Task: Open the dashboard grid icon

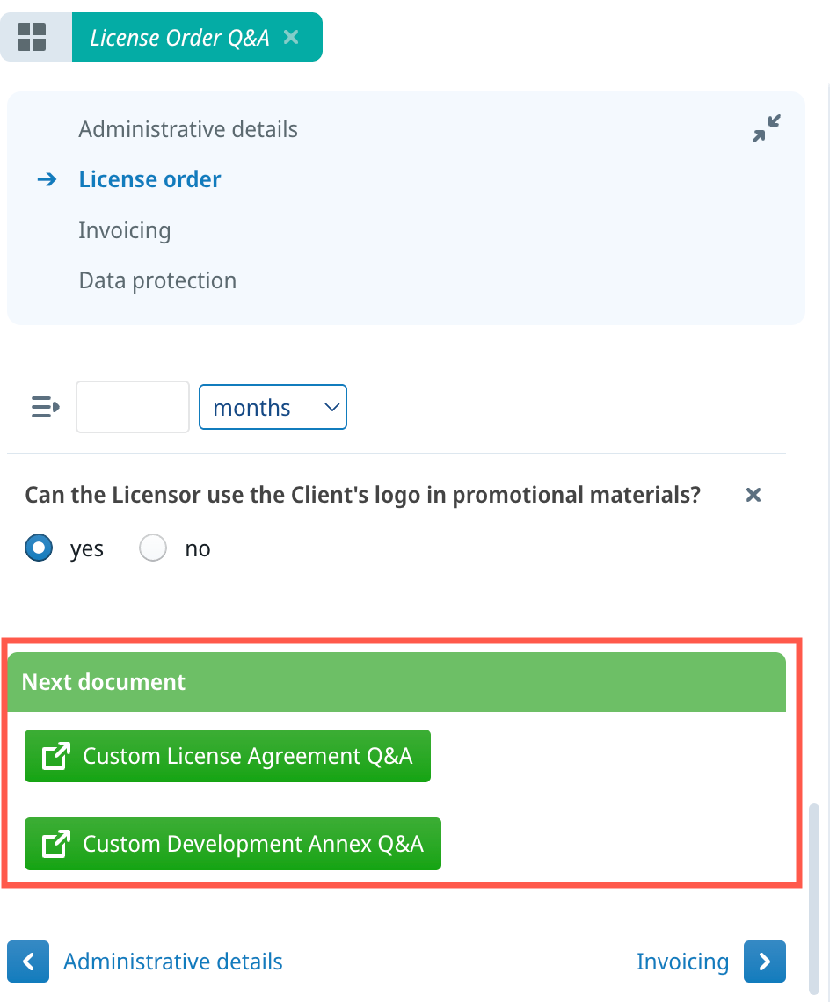Action: point(32,37)
